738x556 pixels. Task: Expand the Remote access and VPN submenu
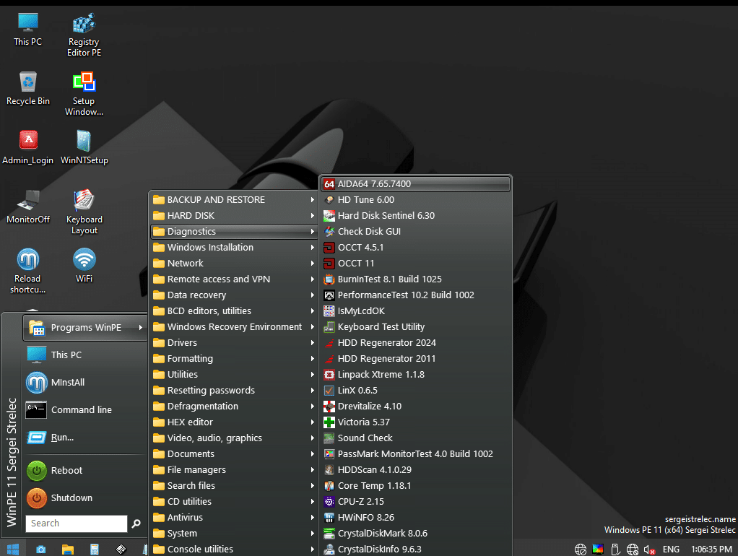(233, 279)
